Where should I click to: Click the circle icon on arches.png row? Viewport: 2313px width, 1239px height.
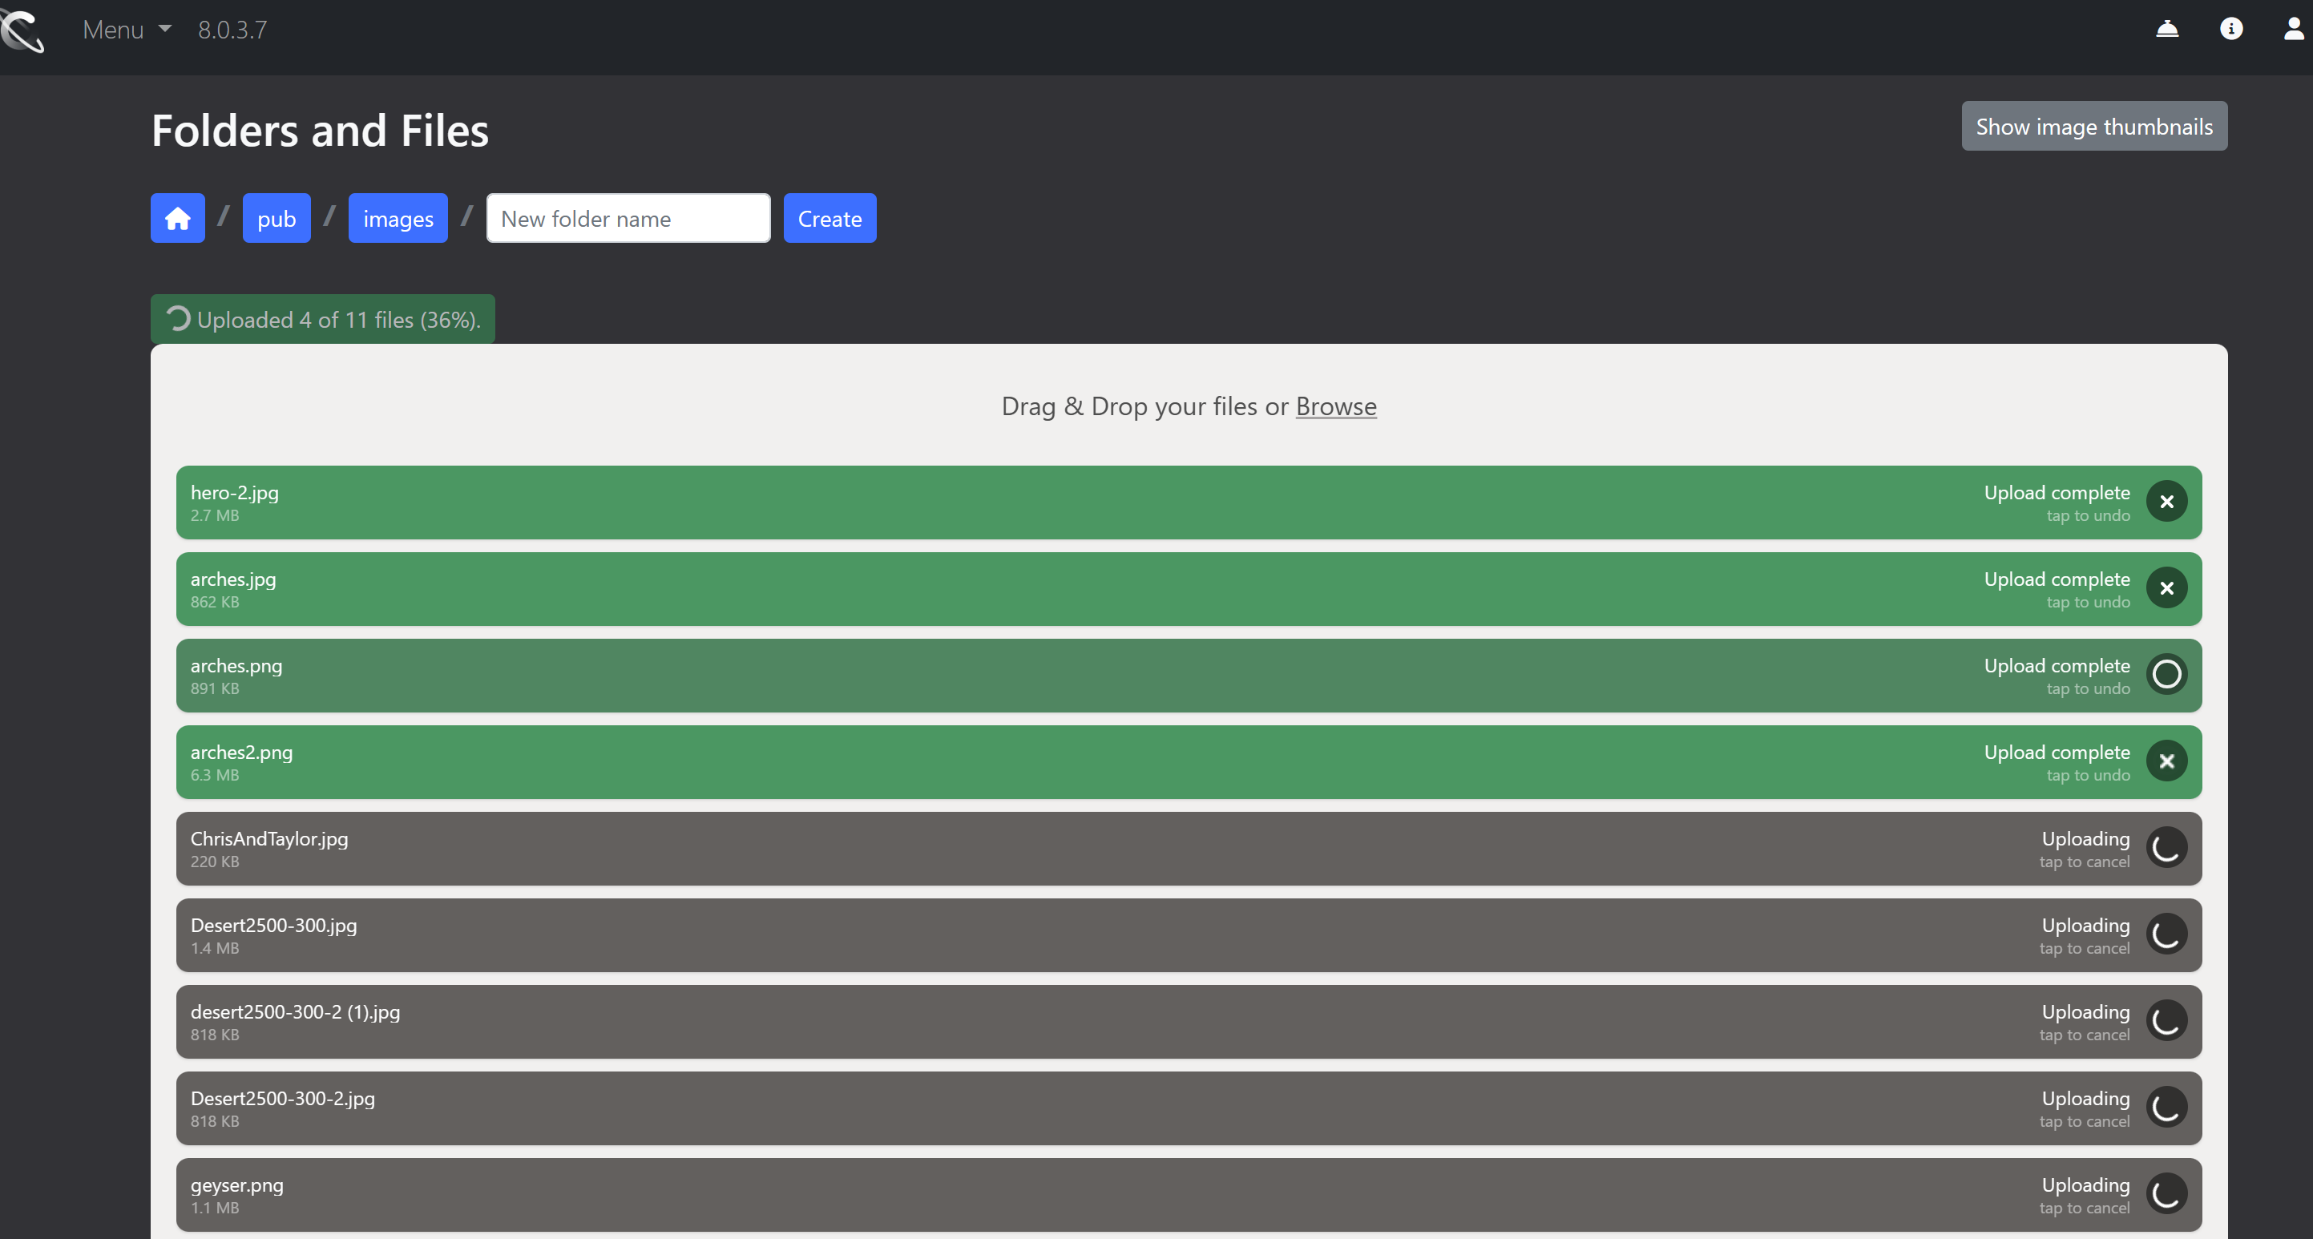pos(2166,674)
